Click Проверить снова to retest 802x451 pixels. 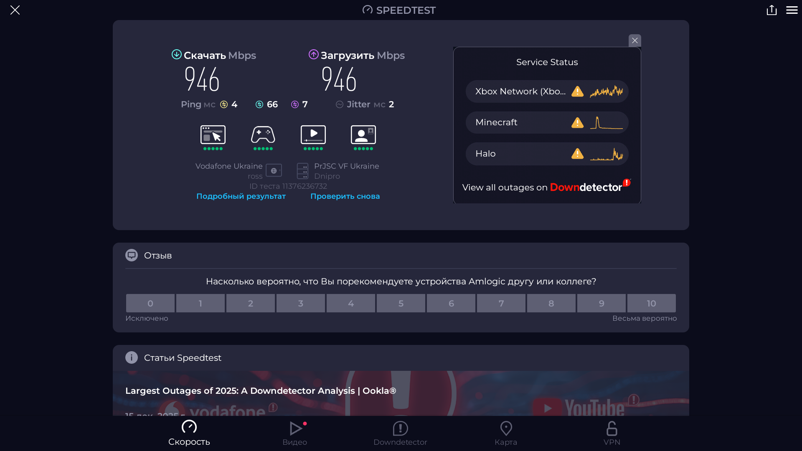pos(345,196)
